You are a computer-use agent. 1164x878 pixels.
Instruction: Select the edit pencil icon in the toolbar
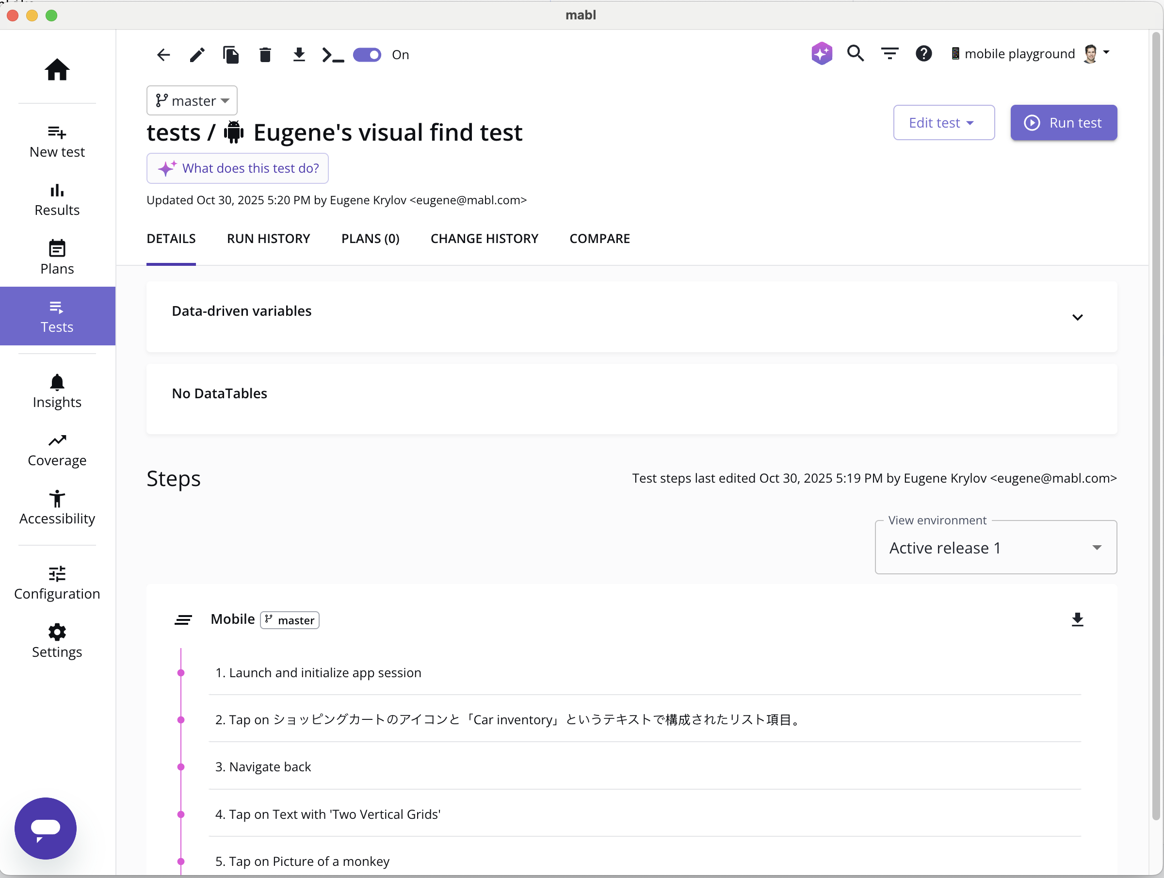coord(197,55)
